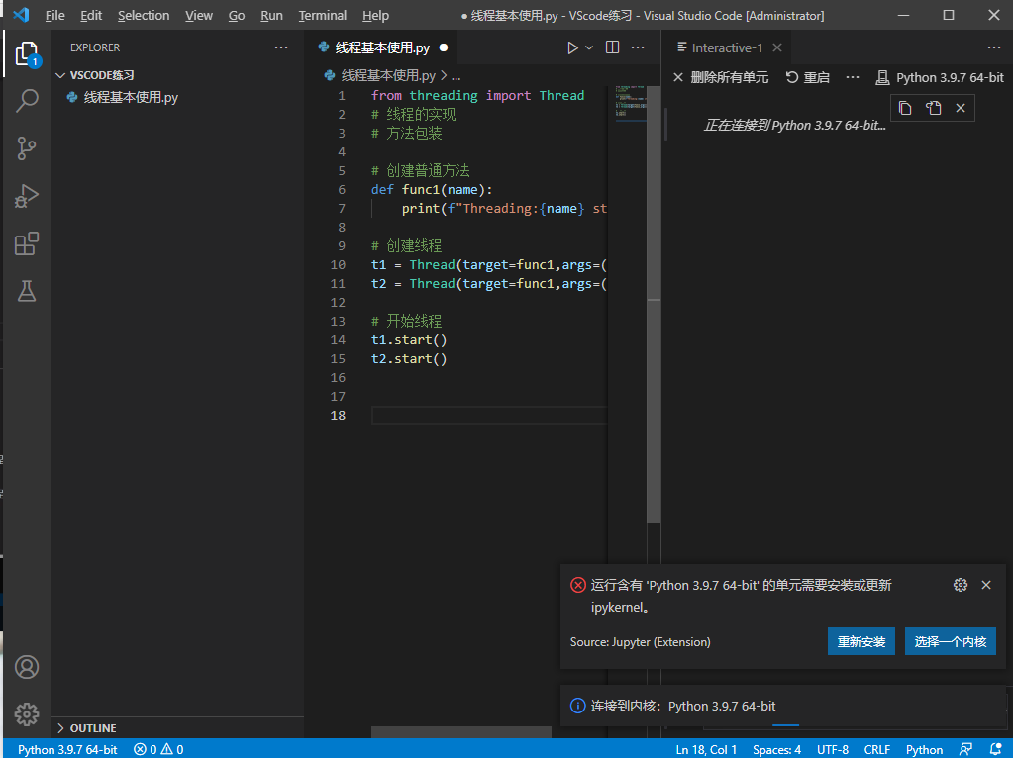The height and width of the screenshot is (758, 1013).
Task: Open notifications bell in status bar
Action: [995, 750]
